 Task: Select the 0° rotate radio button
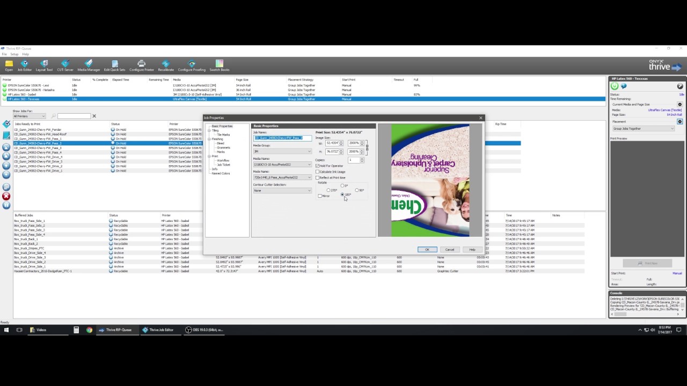[x=342, y=185]
